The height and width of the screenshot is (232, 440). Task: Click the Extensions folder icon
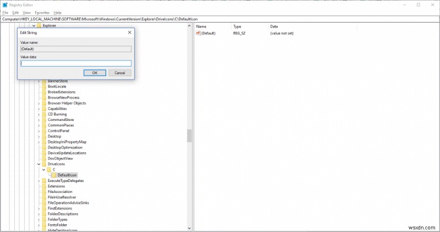44,186
